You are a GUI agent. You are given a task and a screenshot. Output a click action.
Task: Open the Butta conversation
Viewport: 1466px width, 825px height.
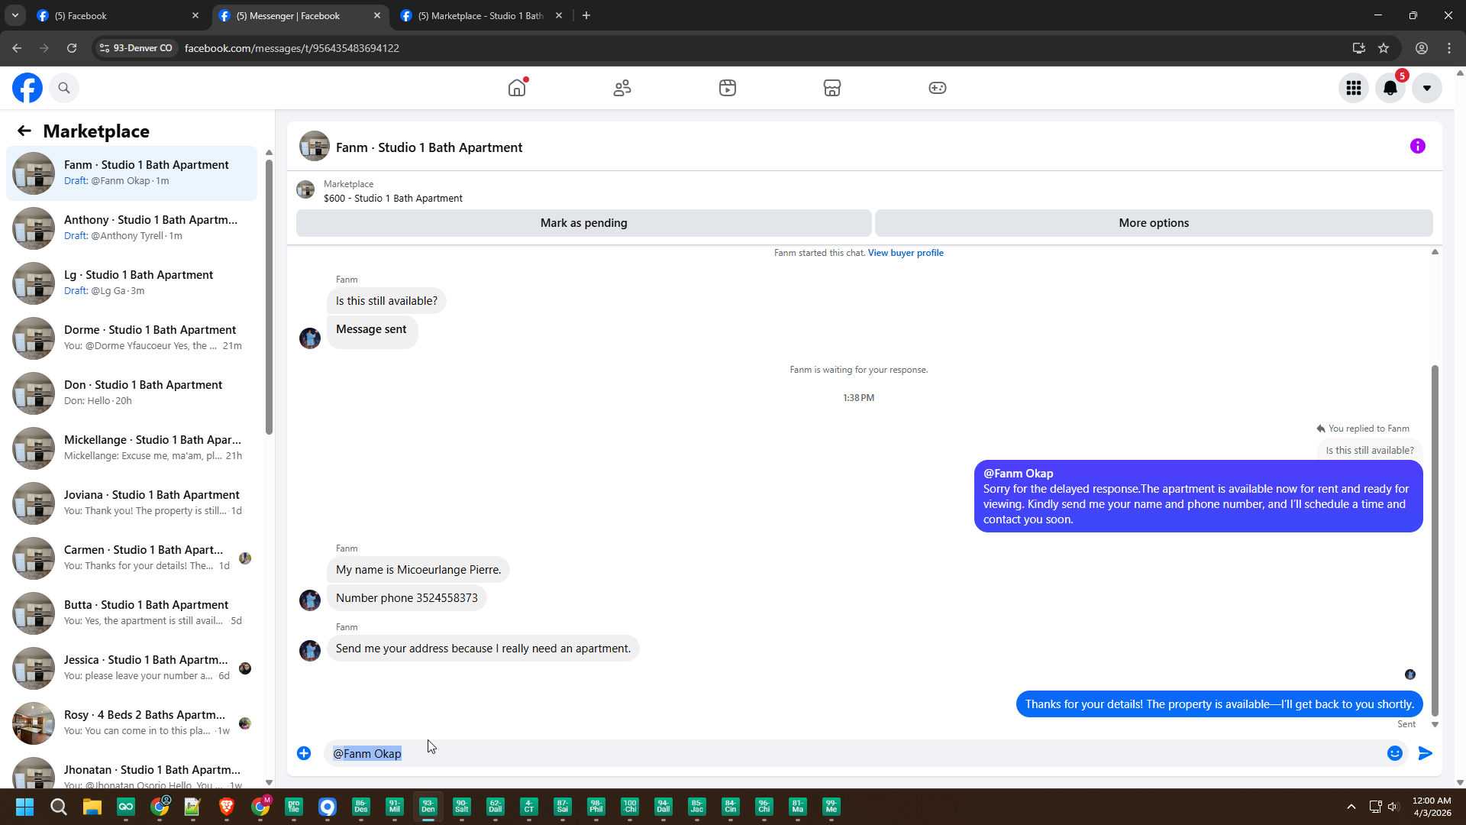[131, 613]
